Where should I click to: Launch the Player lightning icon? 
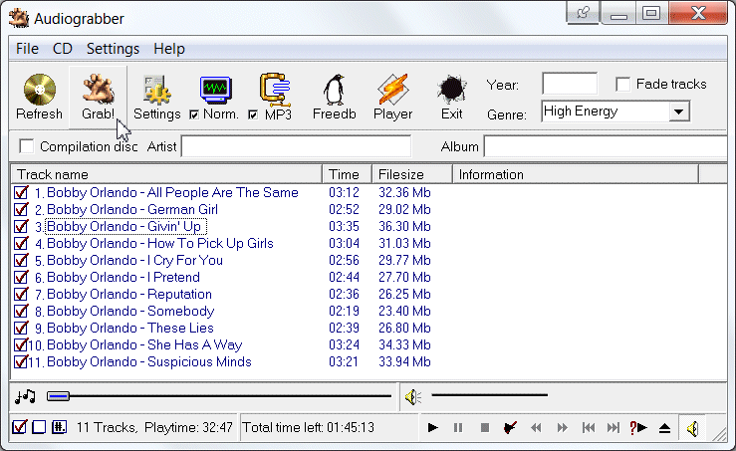(x=392, y=90)
